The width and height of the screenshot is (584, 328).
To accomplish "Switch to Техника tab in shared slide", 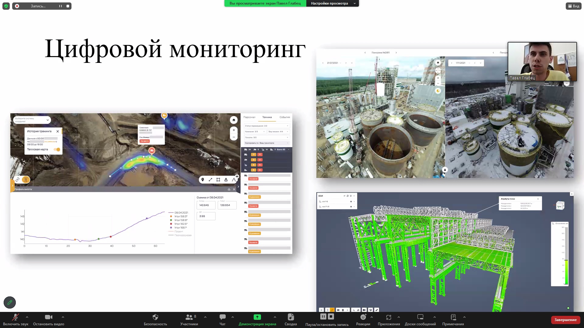I will (267, 117).
